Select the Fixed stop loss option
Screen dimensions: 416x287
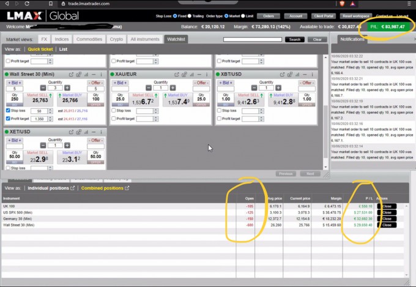pyautogui.click(x=175, y=16)
